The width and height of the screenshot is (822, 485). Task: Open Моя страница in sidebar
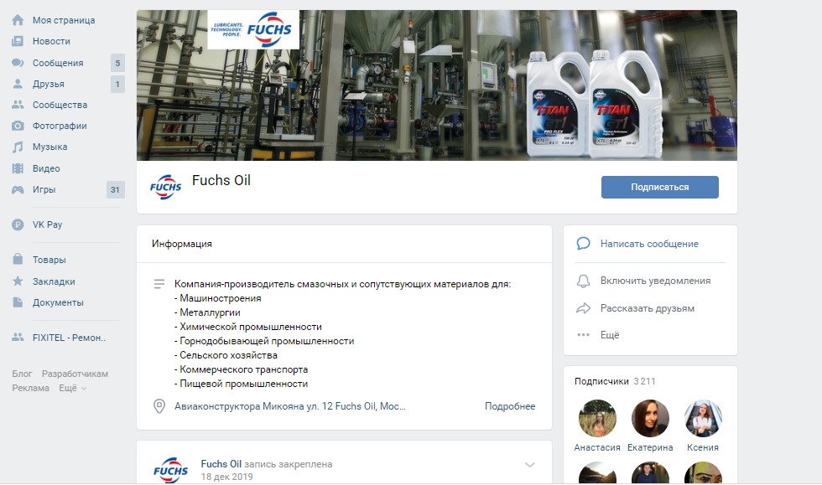pyautogui.click(x=64, y=20)
